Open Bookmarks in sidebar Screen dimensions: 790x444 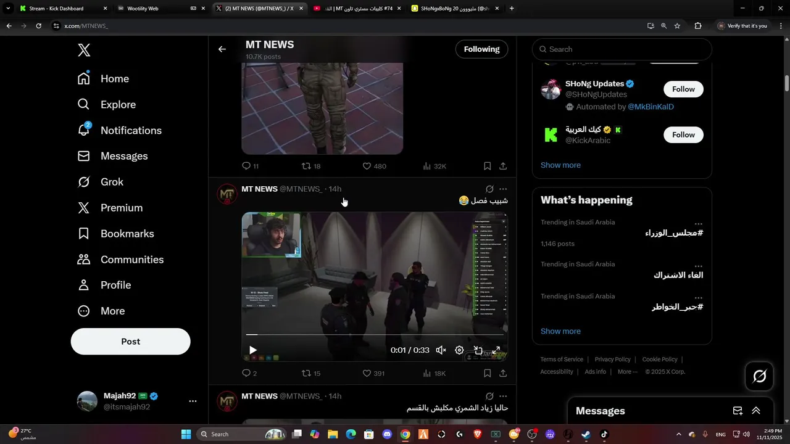[116, 234]
